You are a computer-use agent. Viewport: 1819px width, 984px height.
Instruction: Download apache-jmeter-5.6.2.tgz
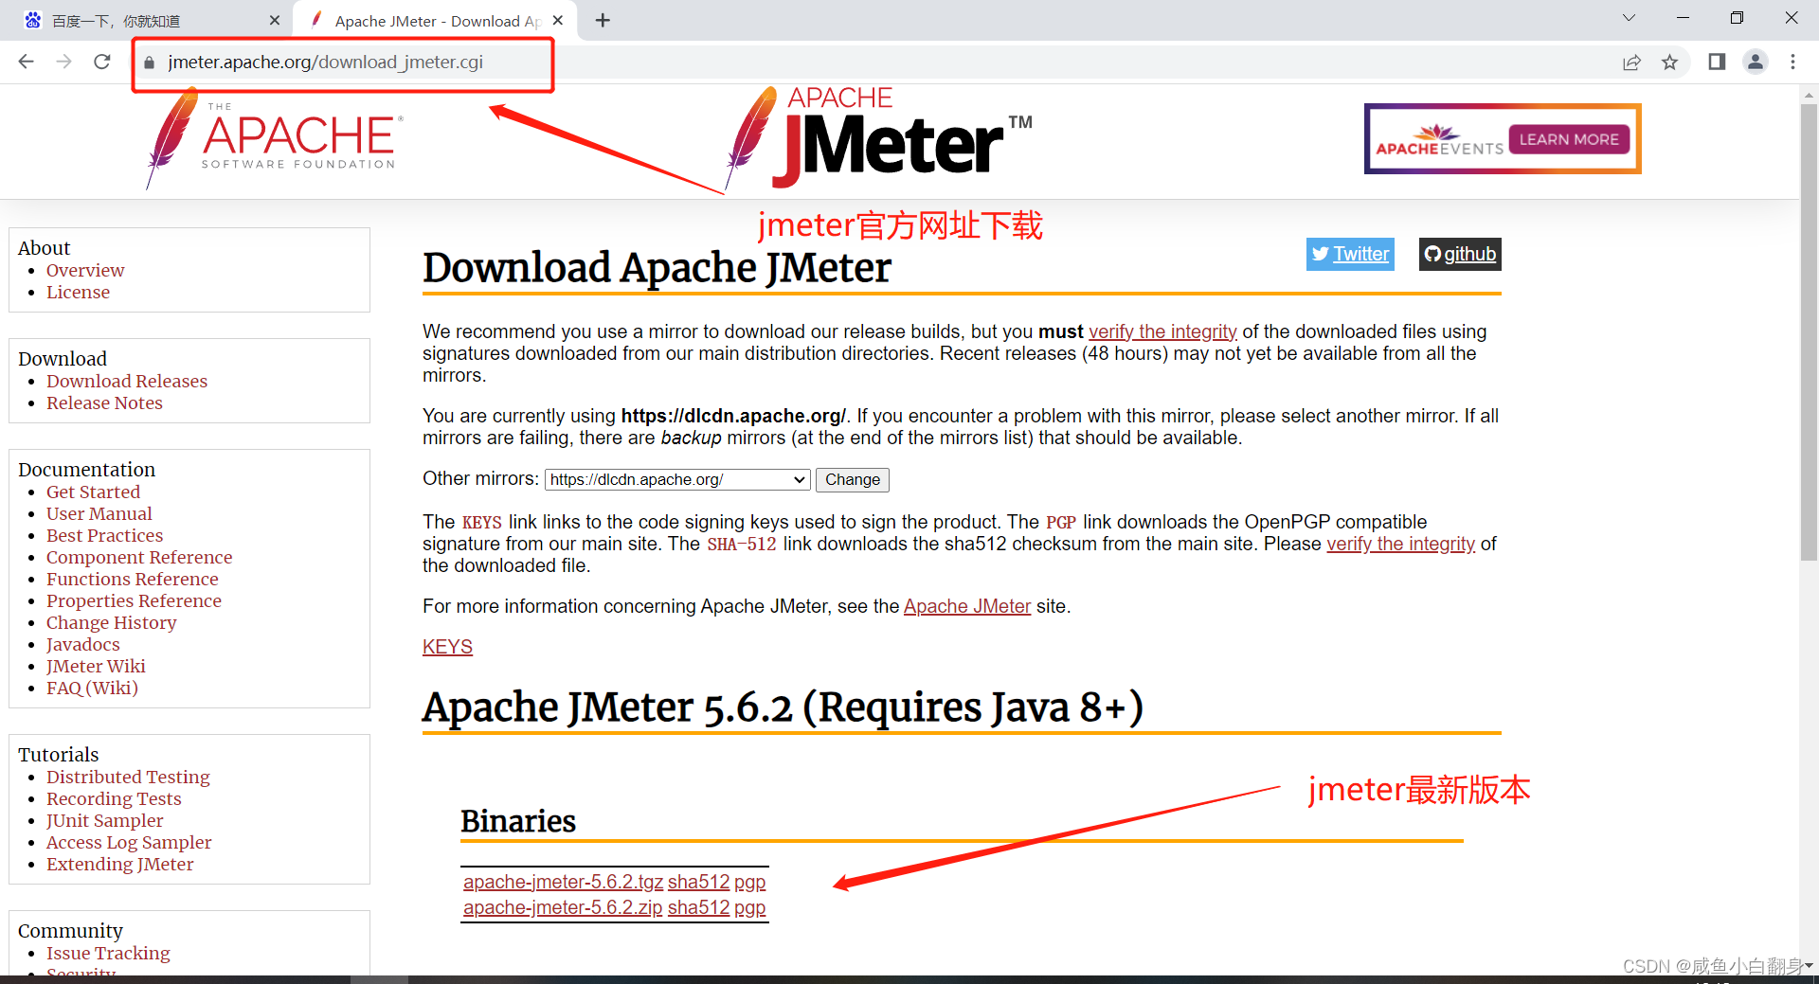pyautogui.click(x=563, y=882)
